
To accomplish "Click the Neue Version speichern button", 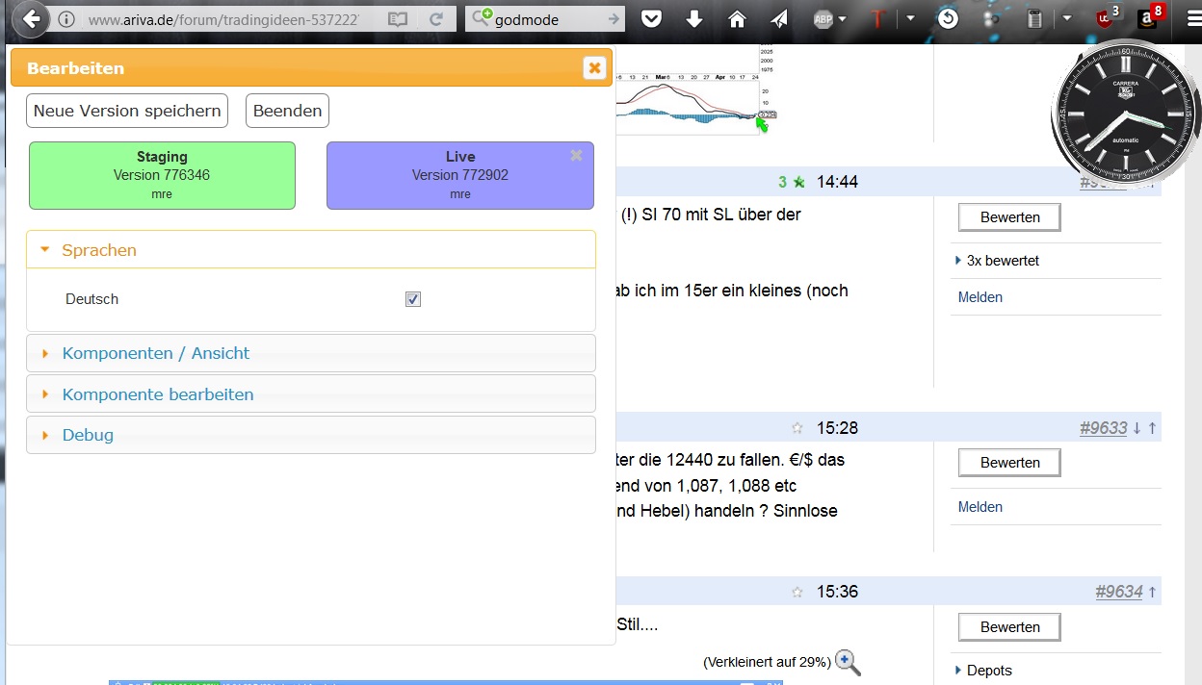I will 126,111.
